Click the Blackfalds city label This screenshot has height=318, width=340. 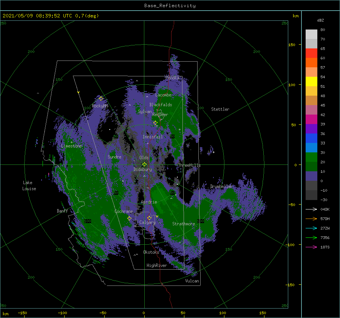click(161, 105)
